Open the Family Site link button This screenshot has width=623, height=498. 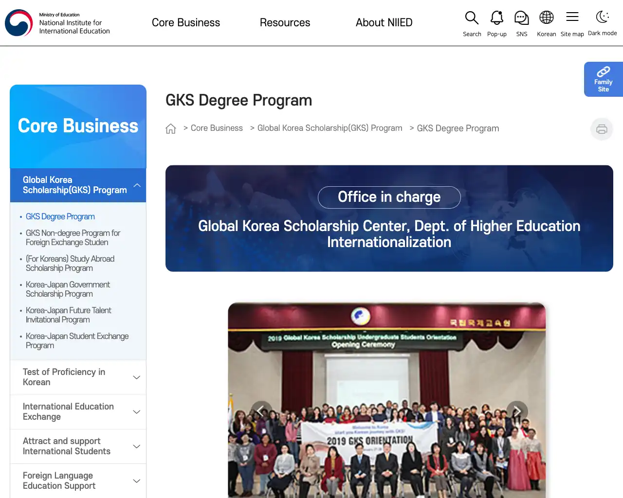click(604, 79)
